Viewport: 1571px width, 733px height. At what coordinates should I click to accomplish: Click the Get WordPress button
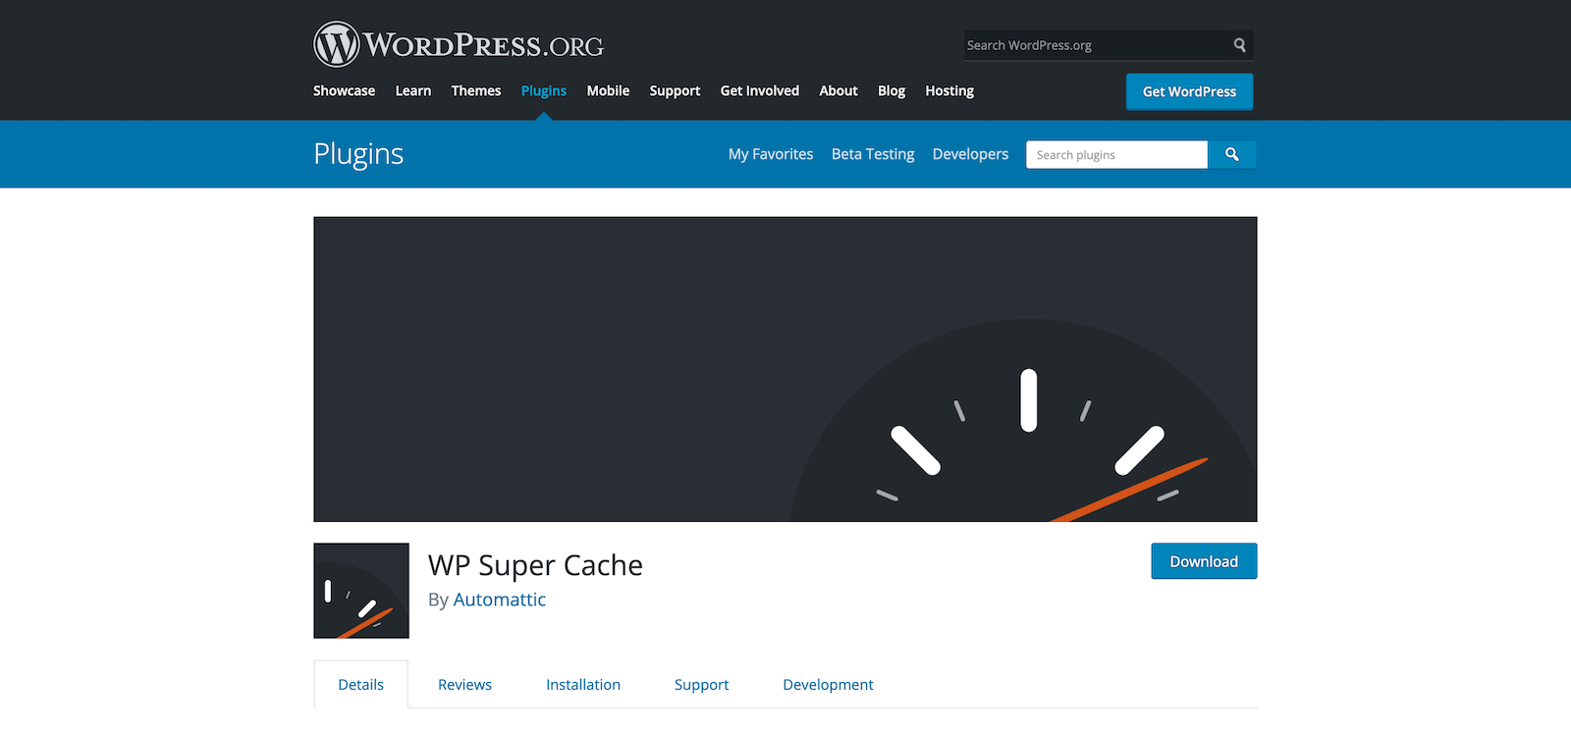coord(1189,91)
